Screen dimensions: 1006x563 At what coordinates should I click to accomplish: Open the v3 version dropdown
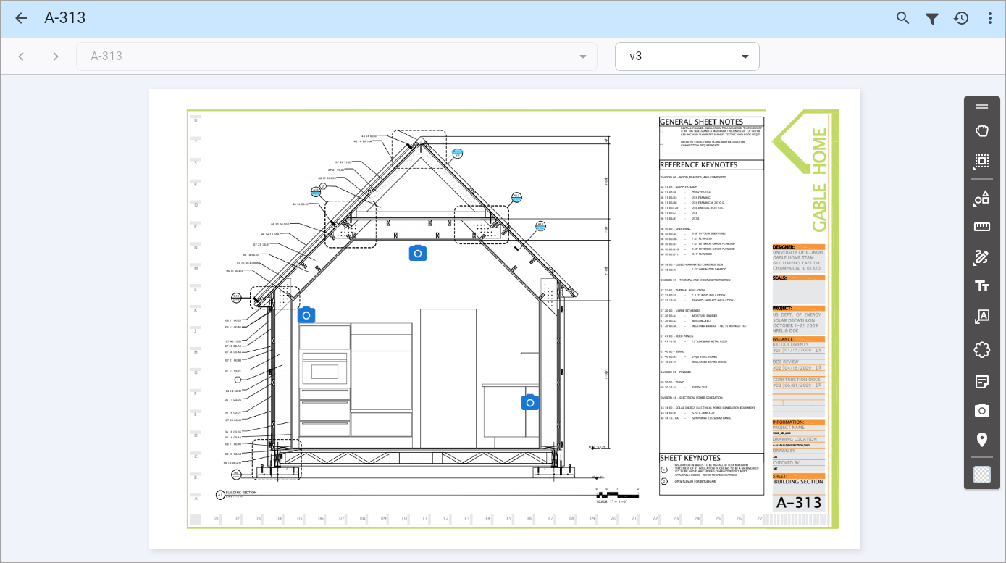click(687, 57)
